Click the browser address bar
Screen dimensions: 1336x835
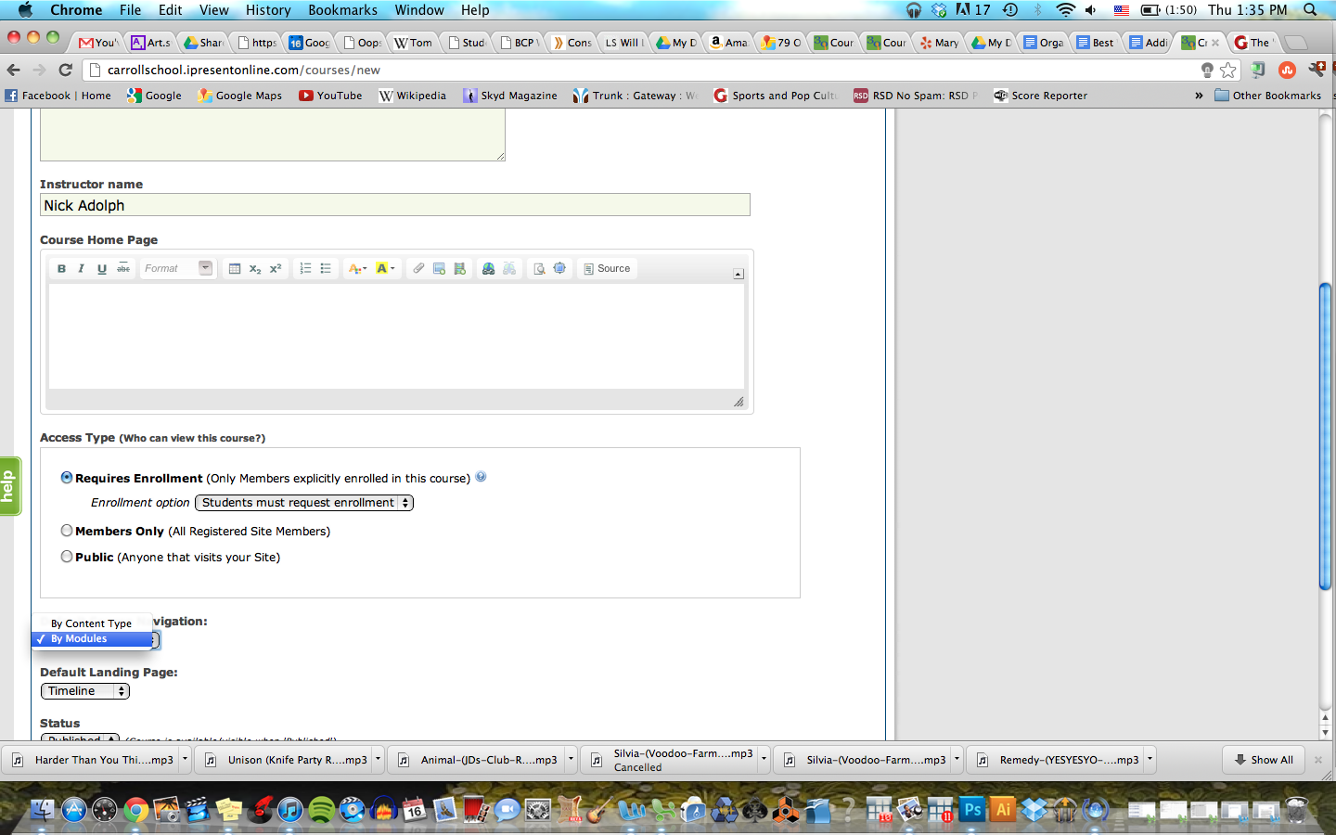click(x=640, y=70)
